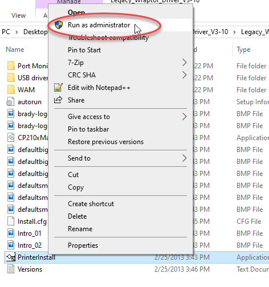Click the CP210x application file icon

click(11, 137)
